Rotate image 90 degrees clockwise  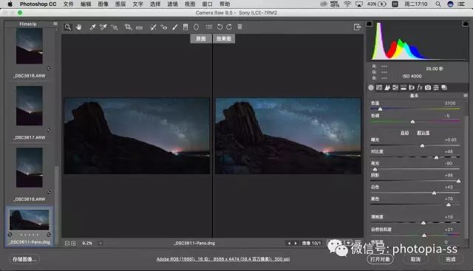[x=229, y=27]
